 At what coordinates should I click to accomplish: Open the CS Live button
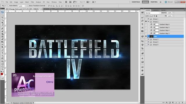(169, 2)
